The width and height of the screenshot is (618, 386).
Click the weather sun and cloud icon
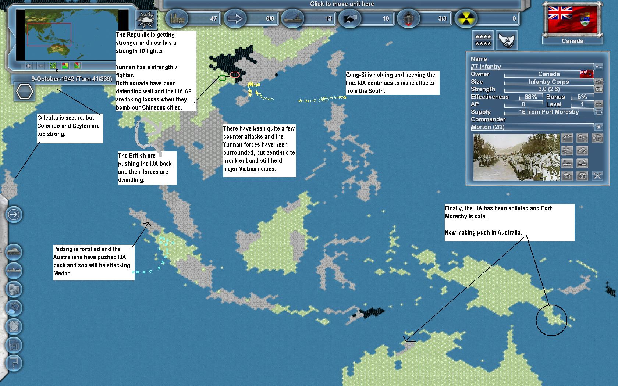(146, 19)
